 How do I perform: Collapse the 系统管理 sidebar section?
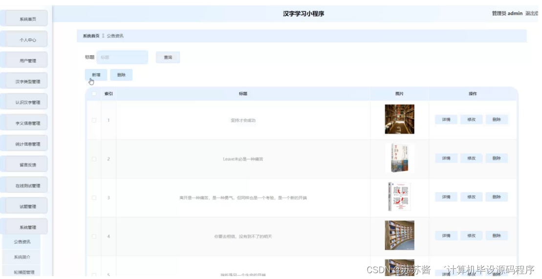click(x=24, y=227)
